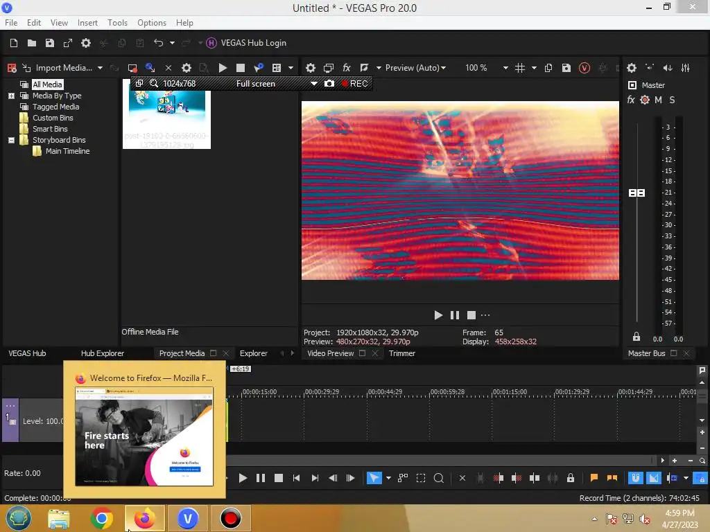Toggle Split Screen View icon

click(365, 68)
